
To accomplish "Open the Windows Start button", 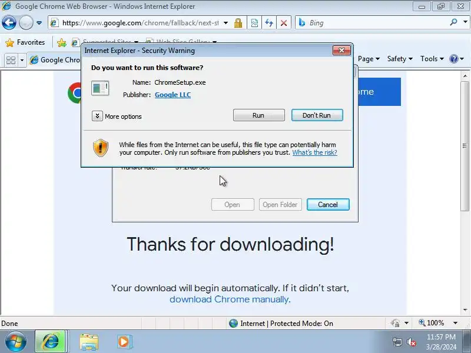I will [16, 342].
